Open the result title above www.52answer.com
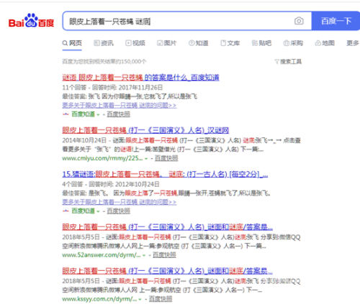This screenshot has width=360, height=304. (167, 227)
